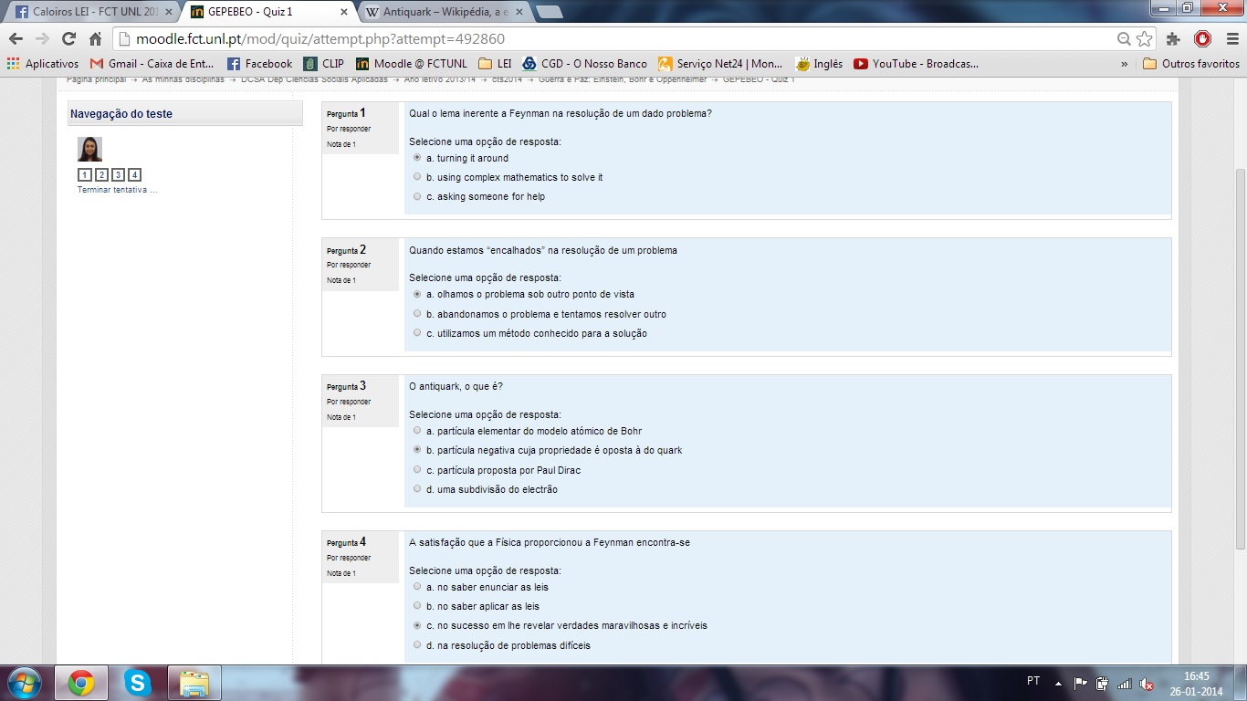Pick 'na resolução de problemas difíceis' option
Screen dimensions: 1247x701
click(x=417, y=645)
